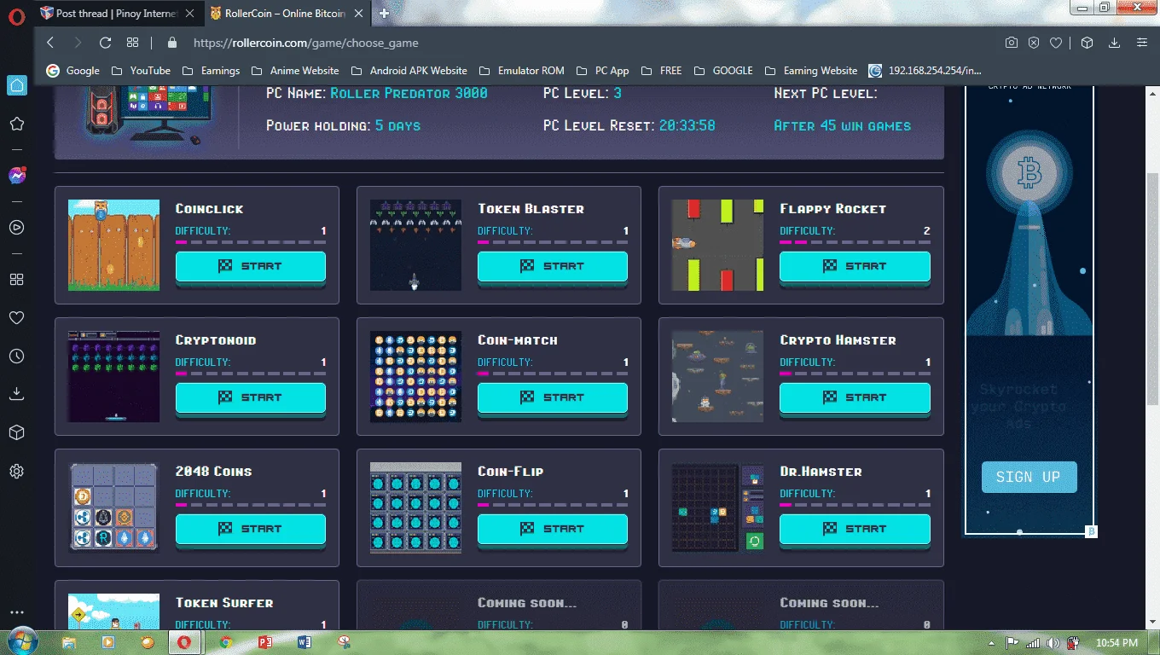This screenshot has width=1160, height=655.
Task: Open the ad blocker shield icon
Action: tap(1034, 43)
